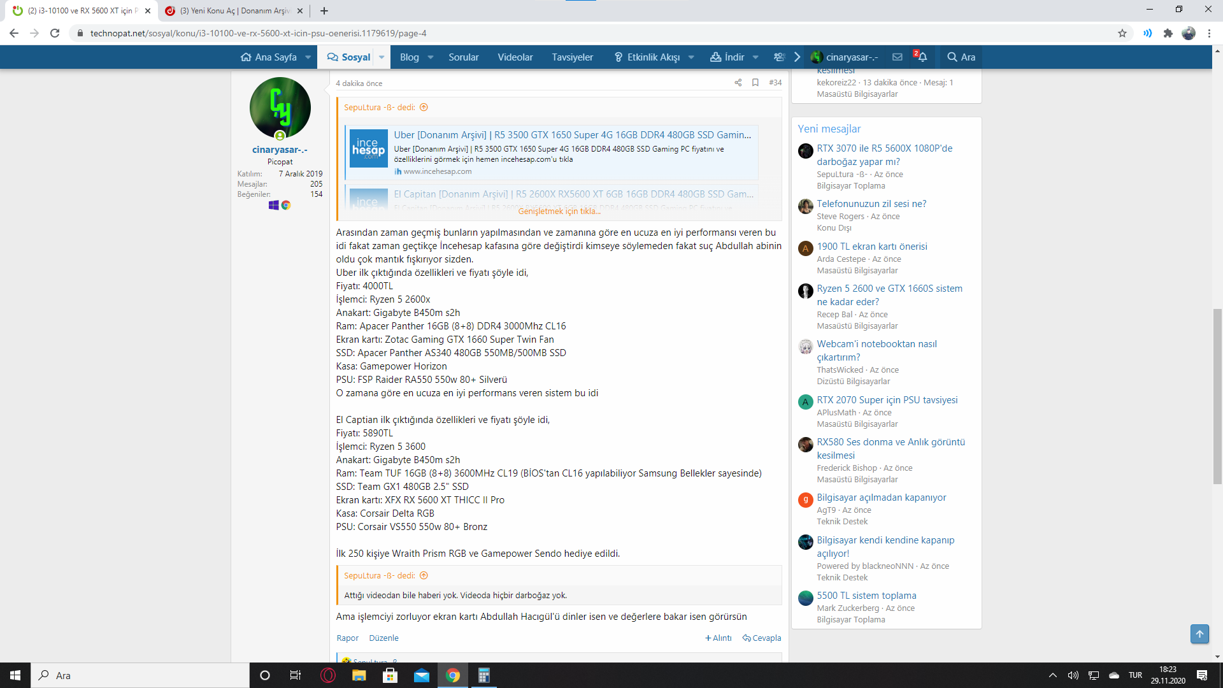The image size is (1223, 688).
Task: Click the share icon on post #34
Action: coord(738,83)
